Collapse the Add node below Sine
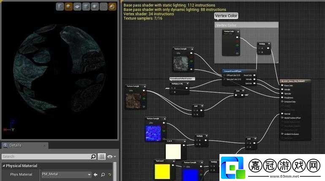This screenshot has height=181, width=325. [x=202, y=106]
